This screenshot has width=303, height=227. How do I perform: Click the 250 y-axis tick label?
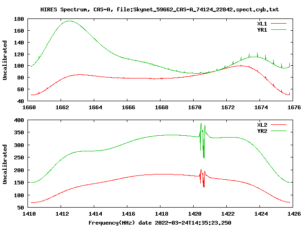click(x=19, y=157)
